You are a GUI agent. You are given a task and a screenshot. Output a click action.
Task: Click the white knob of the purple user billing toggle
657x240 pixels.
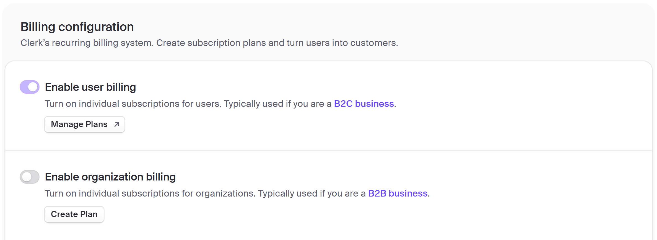click(x=33, y=87)
